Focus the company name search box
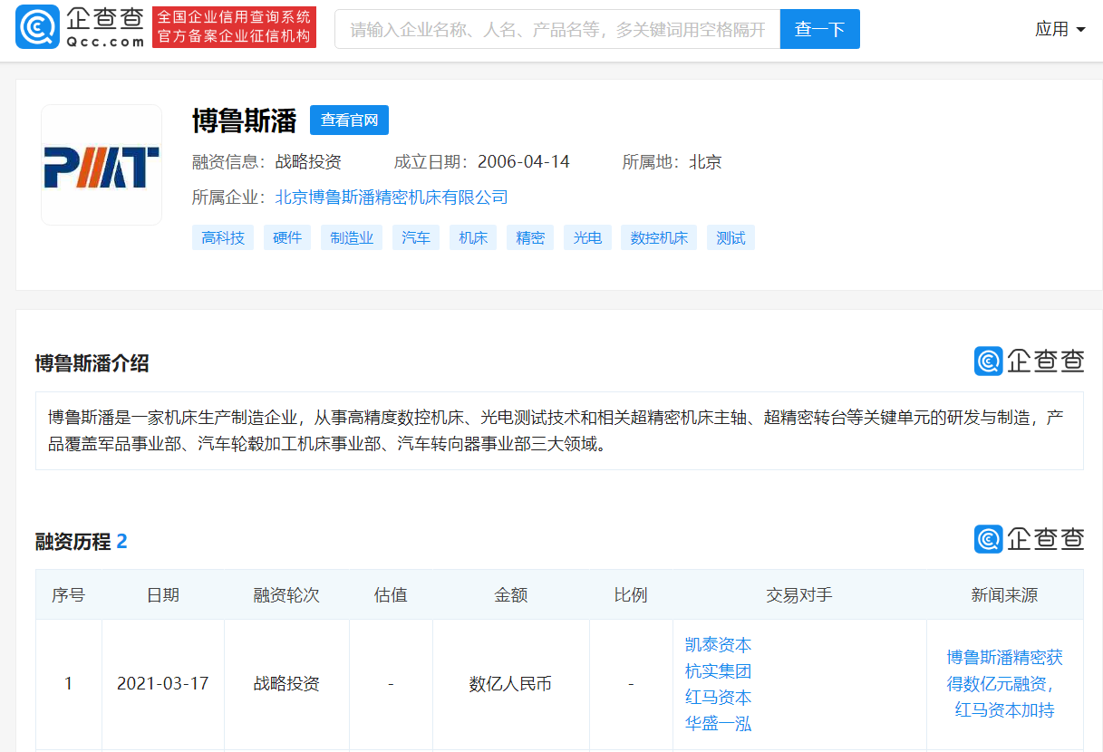Image resolution: width=1103 pixels, height=752 pixels. (557, 29)
